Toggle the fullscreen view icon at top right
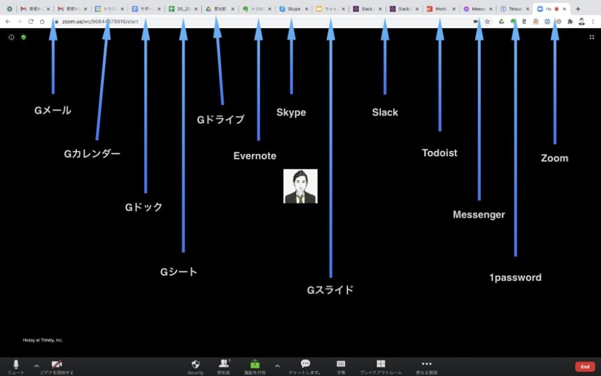Image resolution: width=601 pixels, height=376 pixels. [591, 37]
